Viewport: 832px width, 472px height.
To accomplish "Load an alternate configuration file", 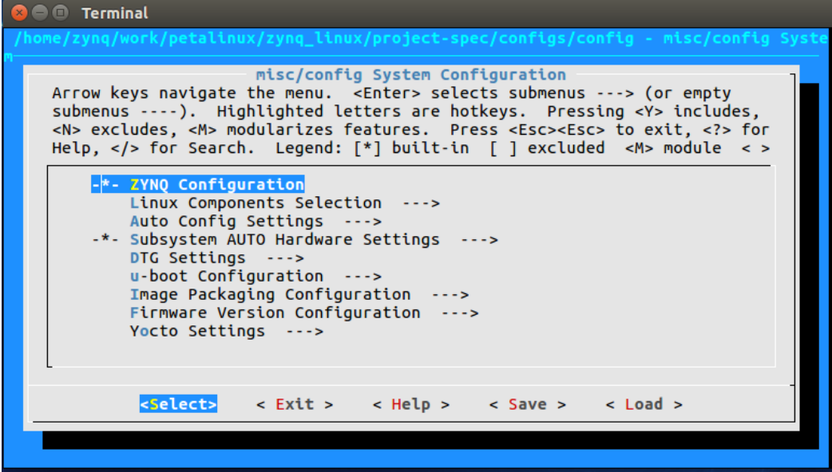I will tap(645, 404).
